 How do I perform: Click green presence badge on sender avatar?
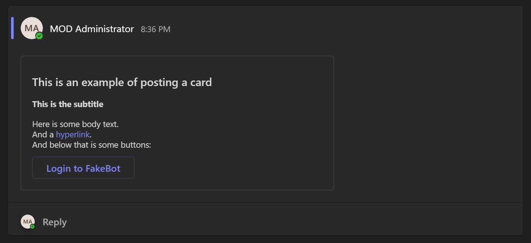pos(39,36)
